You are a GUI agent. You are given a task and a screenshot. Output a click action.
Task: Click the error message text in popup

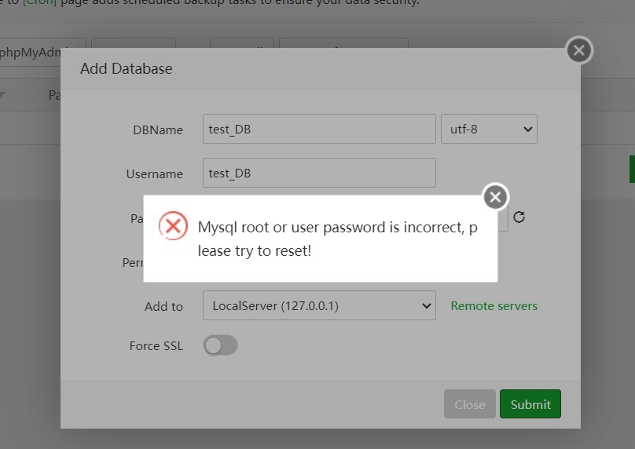pyautogui.click(x=337, y=239)
